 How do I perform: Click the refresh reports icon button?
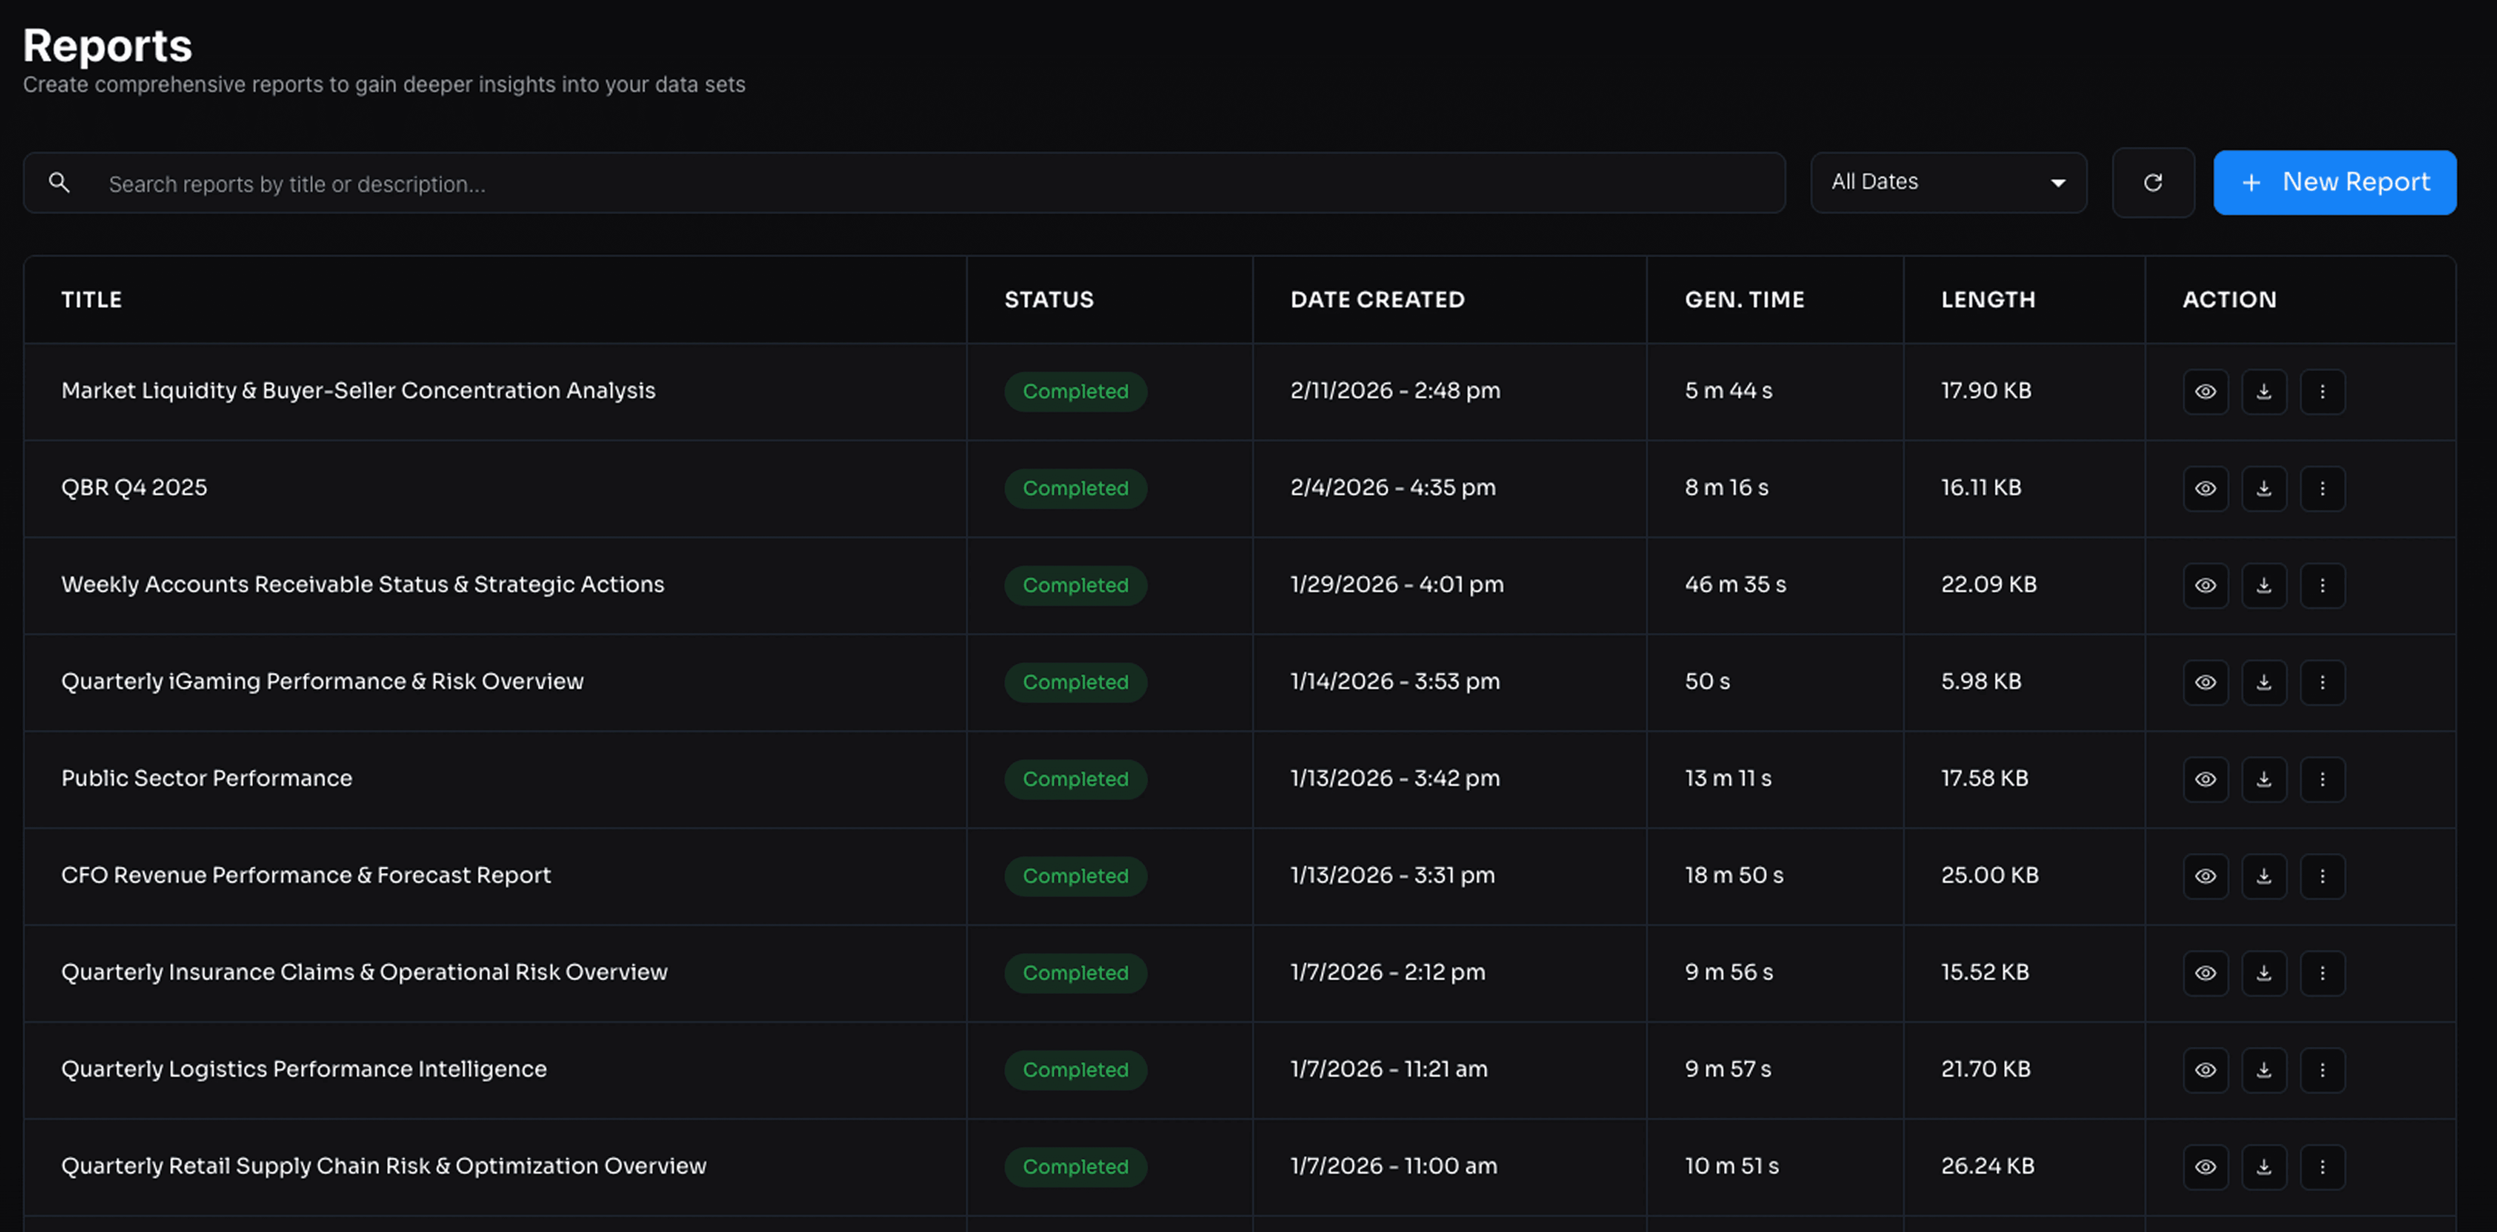click(x=2152, y=182)
